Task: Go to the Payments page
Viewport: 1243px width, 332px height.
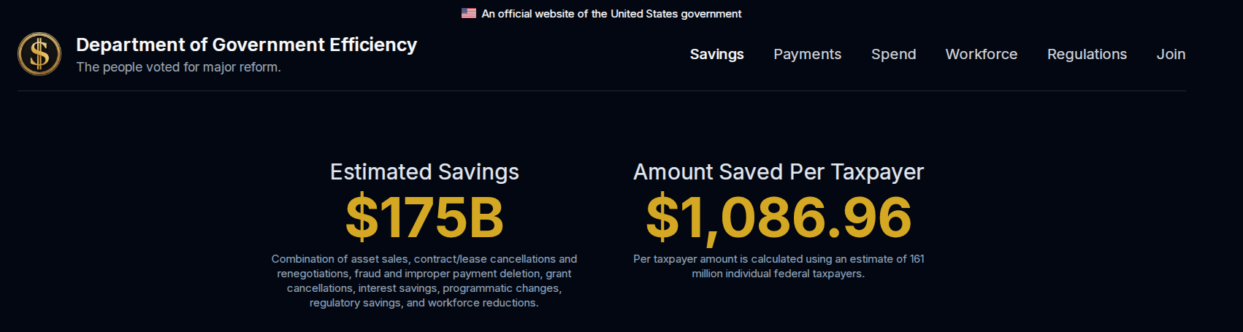Action: (807, 54)
